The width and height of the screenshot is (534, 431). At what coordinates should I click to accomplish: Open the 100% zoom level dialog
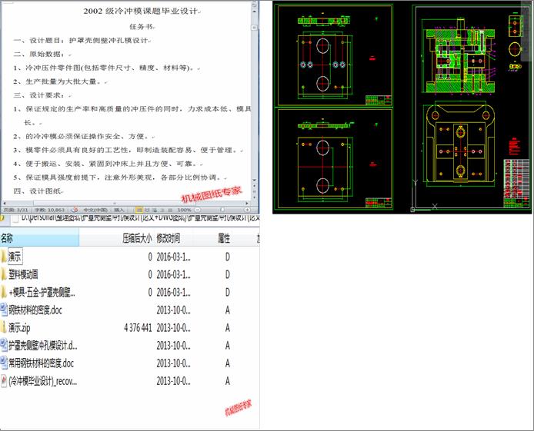click(184, 210)
